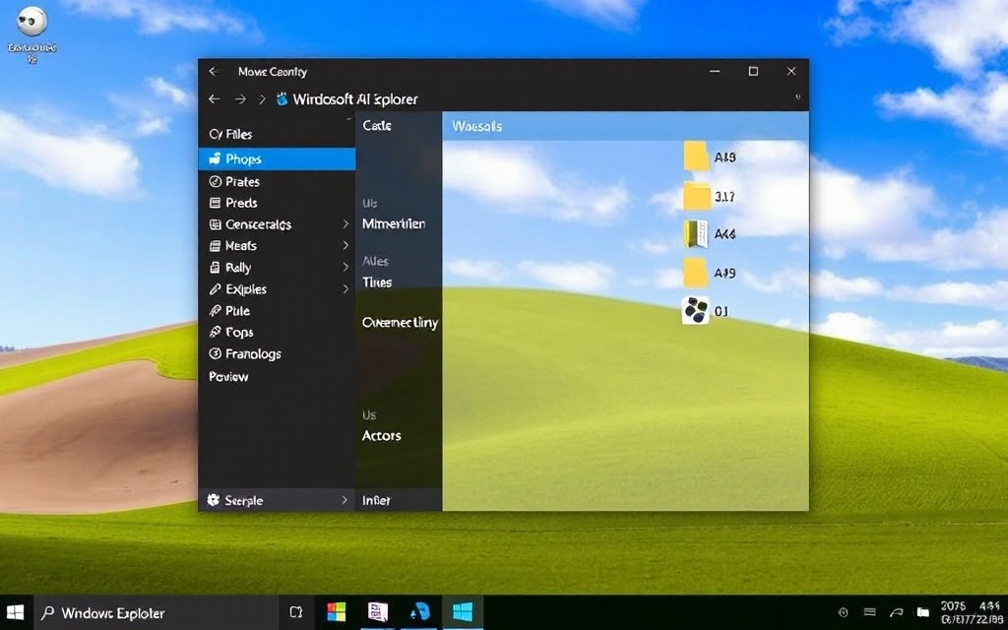Click the Wnesals header
Viewport: 1008px width, 630px height.
click(x=476, y=127)
